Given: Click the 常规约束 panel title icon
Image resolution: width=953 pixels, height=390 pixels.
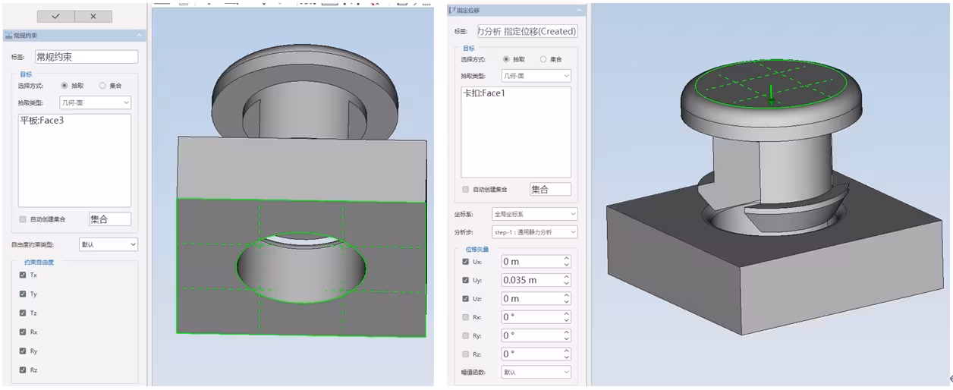Looking at the screenshot, I should (9, 36).
